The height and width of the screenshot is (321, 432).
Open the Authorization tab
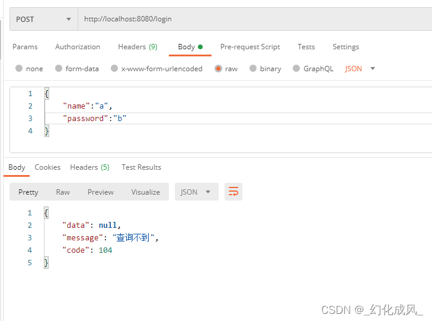pyautogui.click(x=78, y=47)
